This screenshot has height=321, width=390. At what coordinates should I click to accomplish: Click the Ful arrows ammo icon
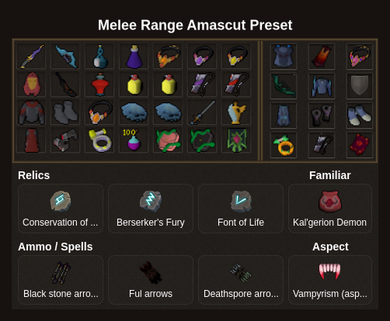151,273
